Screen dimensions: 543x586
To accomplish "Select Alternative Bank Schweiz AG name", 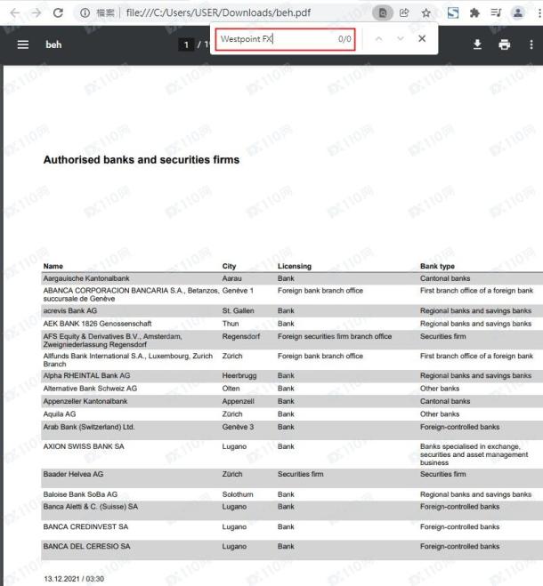I will [x=90, y=389].
